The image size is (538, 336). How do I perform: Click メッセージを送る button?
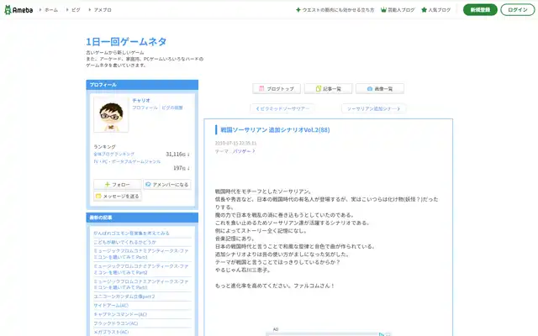pos(118,196)
